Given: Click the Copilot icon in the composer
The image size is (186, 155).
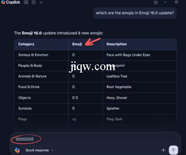Looking at the screenshot, I should [x=17, y=150].
